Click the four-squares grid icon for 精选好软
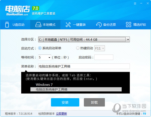 128,25
